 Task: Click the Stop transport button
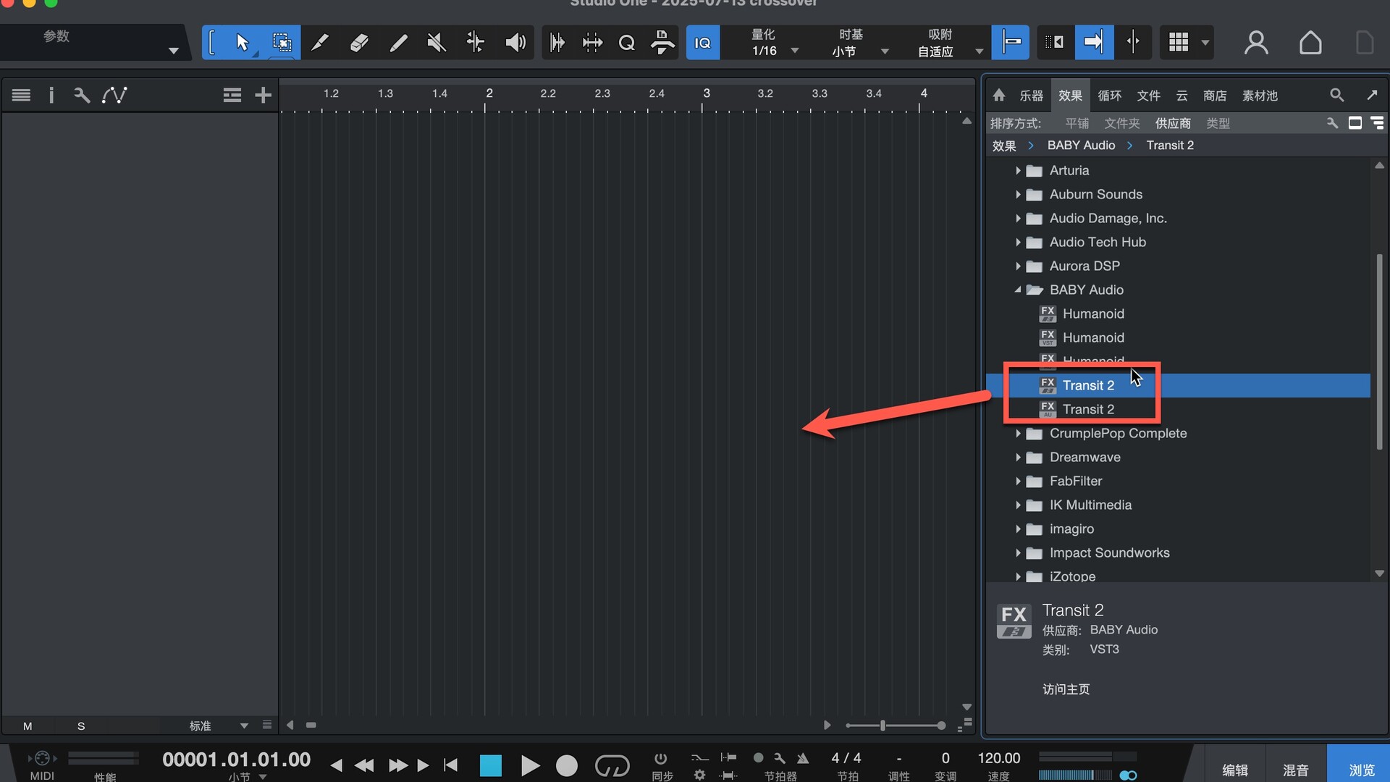[x=490, y=765]
